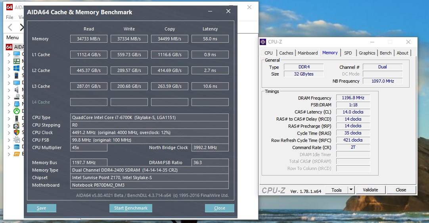Switch to the Bench tab in CPU-Z
The width and height of the screenshot is (429, 223).
pos(385,53)
